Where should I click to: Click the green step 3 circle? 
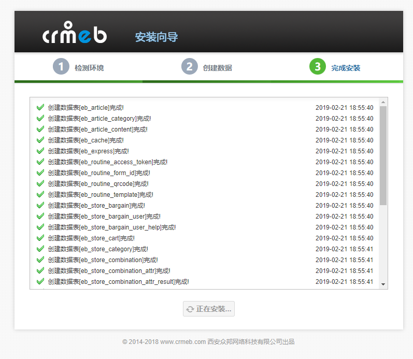tap(317, 66)
